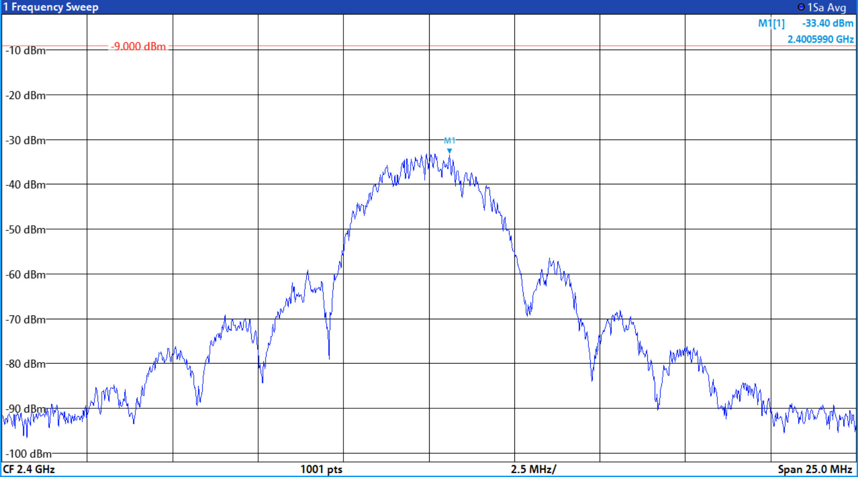Click the '1Sa Avg' trace label

click(x=827, y=7)
